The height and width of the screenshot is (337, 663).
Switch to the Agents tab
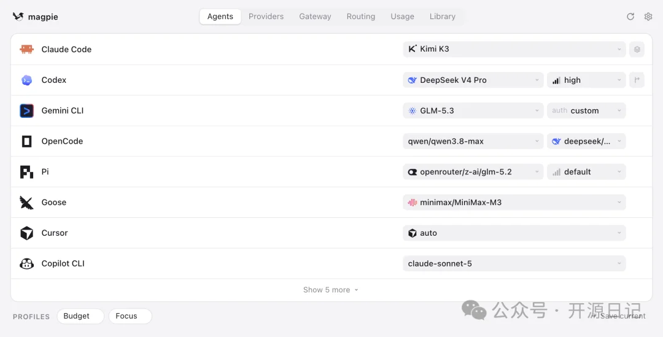pyautogui.click(x=220, y=17)
